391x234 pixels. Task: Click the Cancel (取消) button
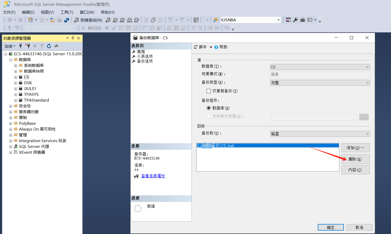(x=359, y=227)
